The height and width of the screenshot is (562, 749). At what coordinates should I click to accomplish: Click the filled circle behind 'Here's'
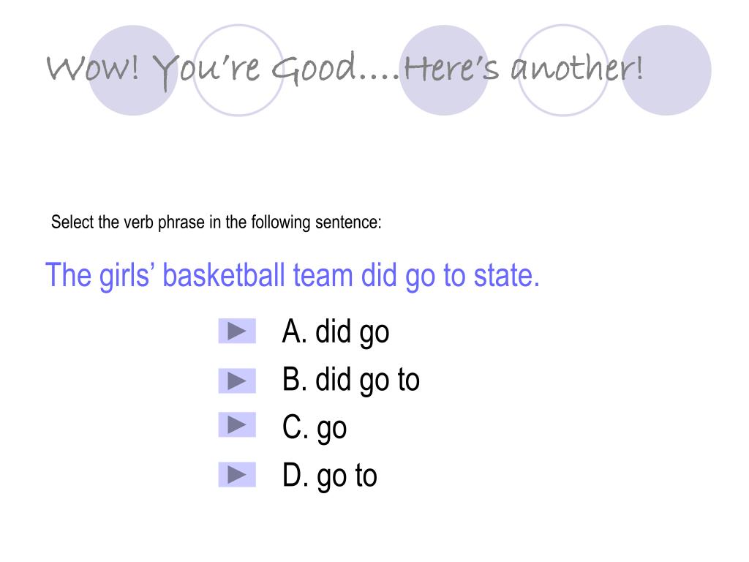pyautogui.click(x=444, y=70)
